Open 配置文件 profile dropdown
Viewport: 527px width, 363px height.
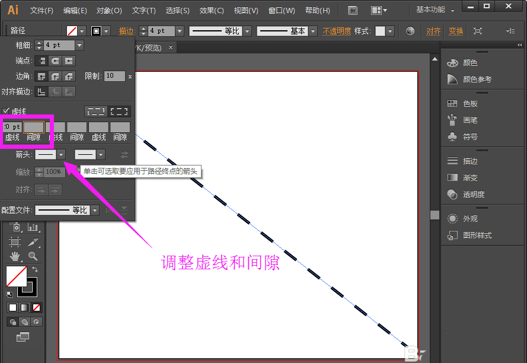(x=95, y=210)
